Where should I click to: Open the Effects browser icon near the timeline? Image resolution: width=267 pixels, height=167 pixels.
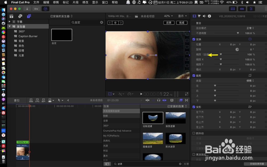[181, 100]
